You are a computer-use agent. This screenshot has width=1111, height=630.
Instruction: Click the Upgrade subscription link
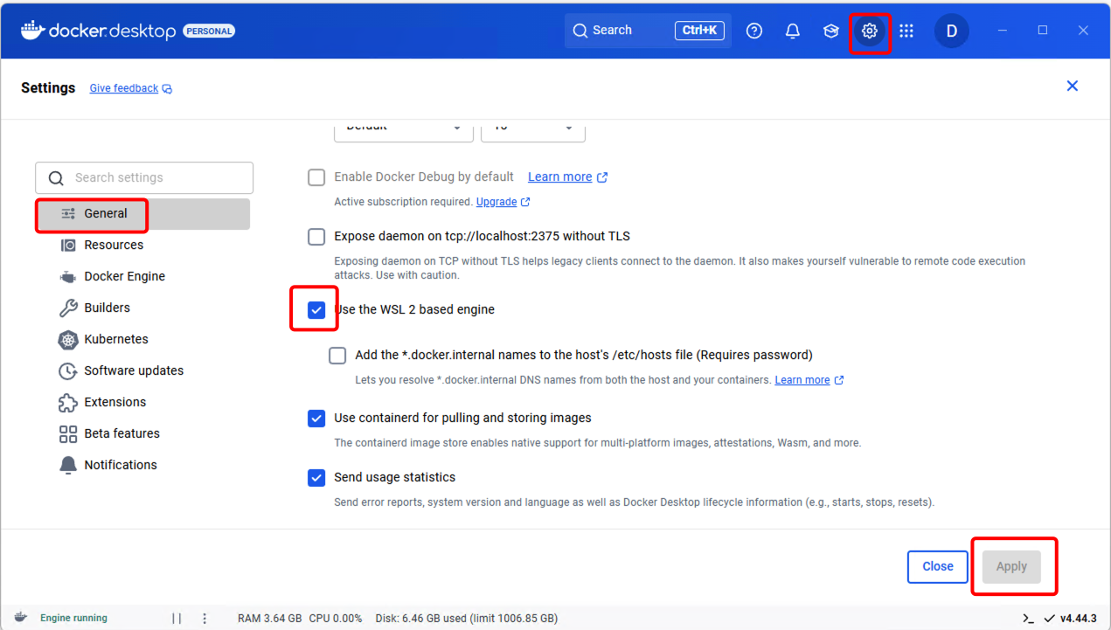(503, 202)
